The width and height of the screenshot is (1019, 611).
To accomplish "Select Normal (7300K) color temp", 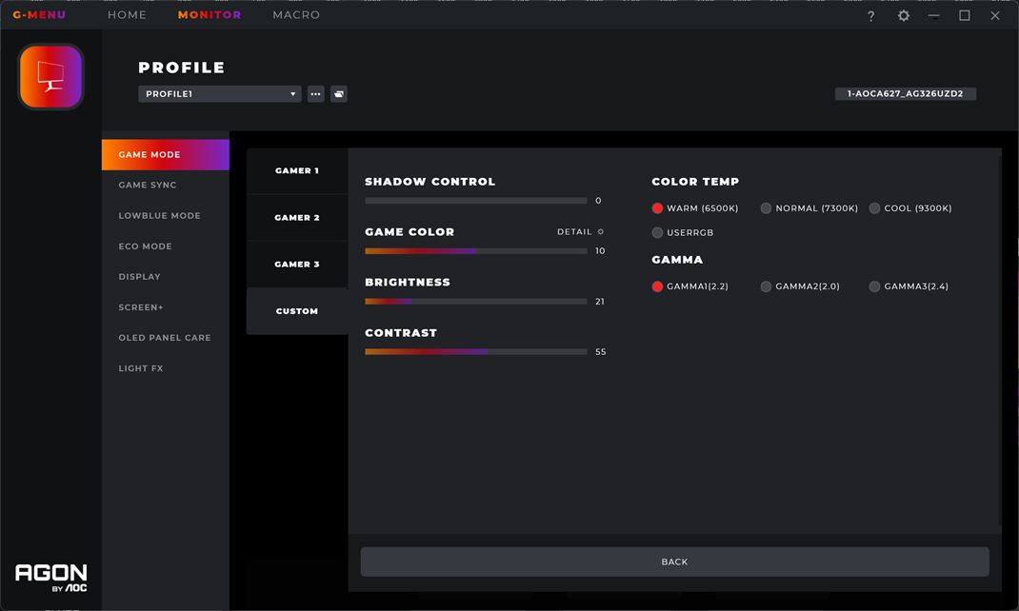I will coord(809,208).
